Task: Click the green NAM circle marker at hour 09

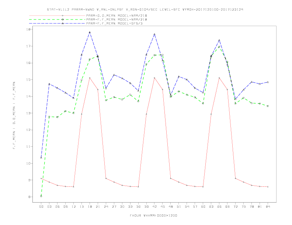Action: coord(65,111)
